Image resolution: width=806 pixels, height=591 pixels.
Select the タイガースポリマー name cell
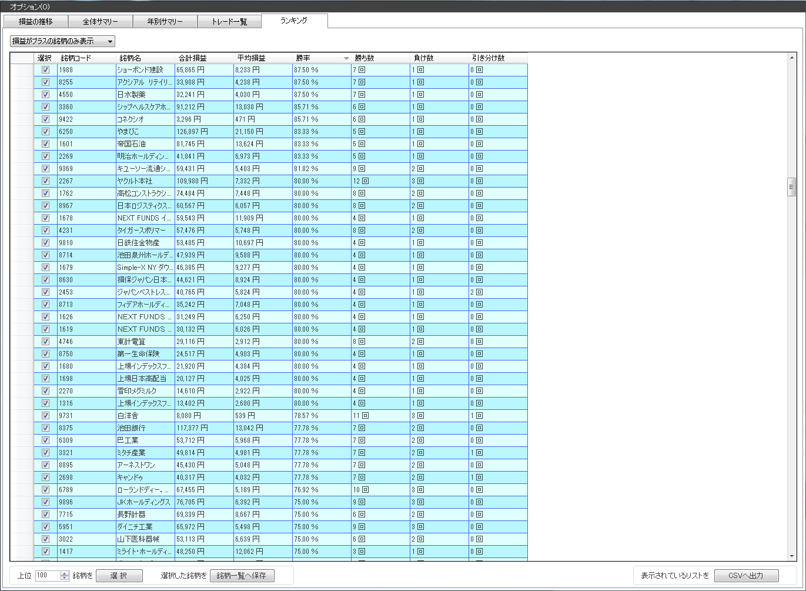[x=145, y=231]
